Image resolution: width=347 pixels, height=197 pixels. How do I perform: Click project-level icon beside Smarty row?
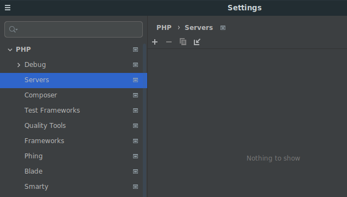pos(135,187)
